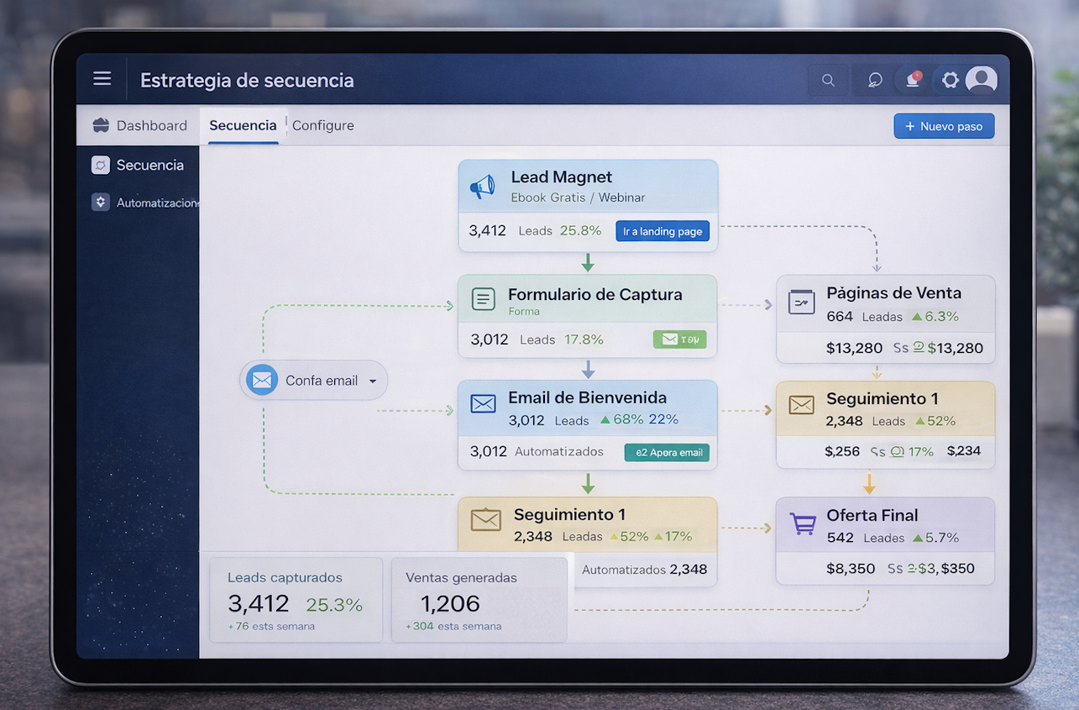The width and height of the screenshot is (1079, 710).
Task: Click the Lead Magnet megaphone icon
Action: point(482,187)
